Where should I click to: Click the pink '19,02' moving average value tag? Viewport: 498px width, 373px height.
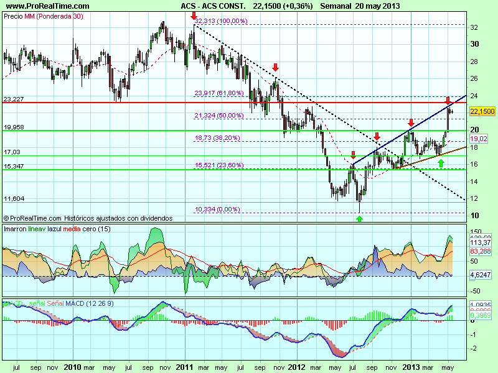[478, 139]
